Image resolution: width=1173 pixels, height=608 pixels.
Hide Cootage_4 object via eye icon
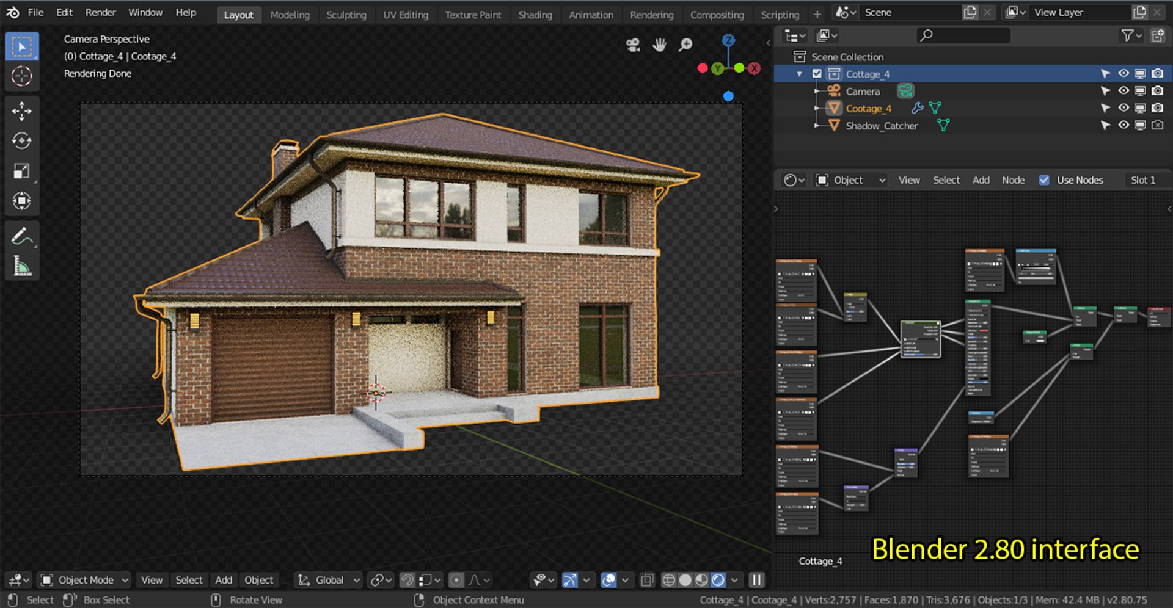coord(1123,108)
